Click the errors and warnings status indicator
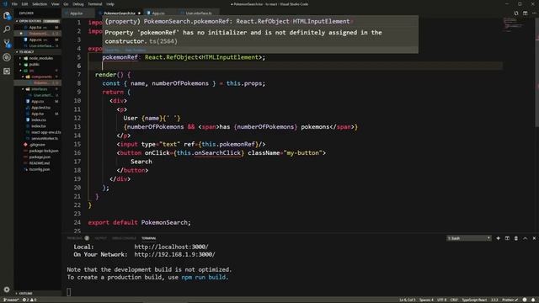539x303 pixels. tap(29, 300)
